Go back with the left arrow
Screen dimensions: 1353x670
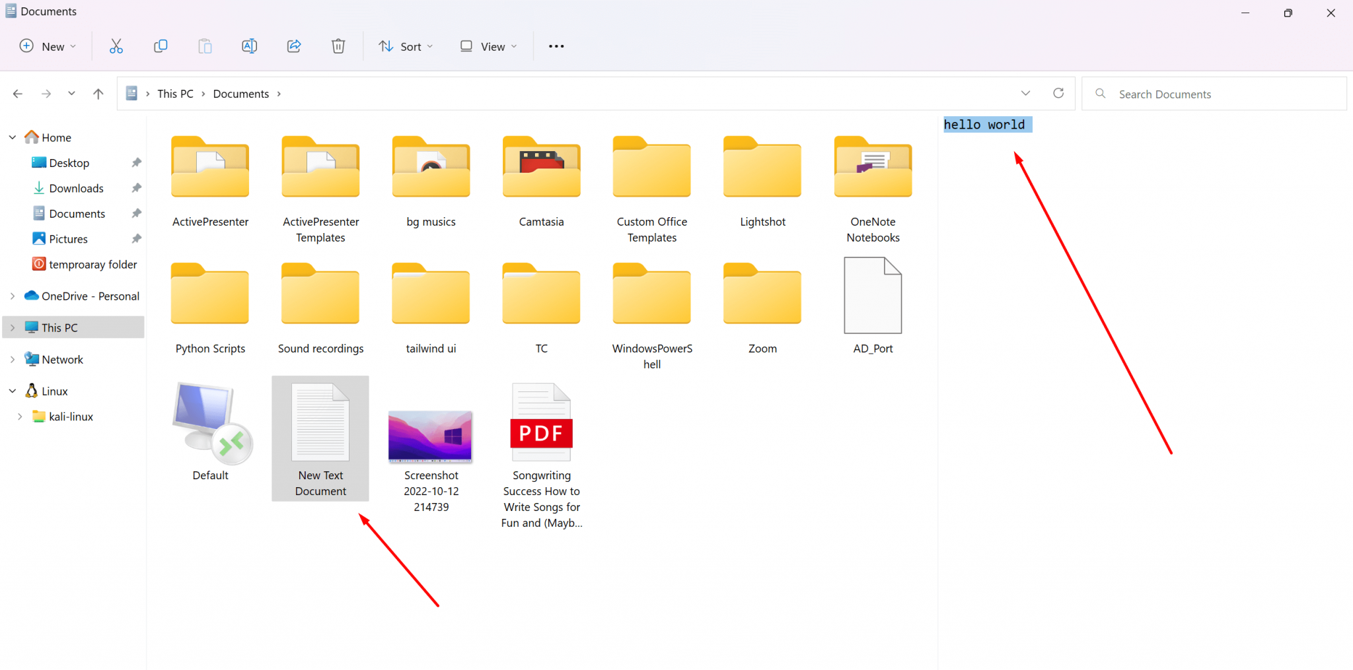18,94
